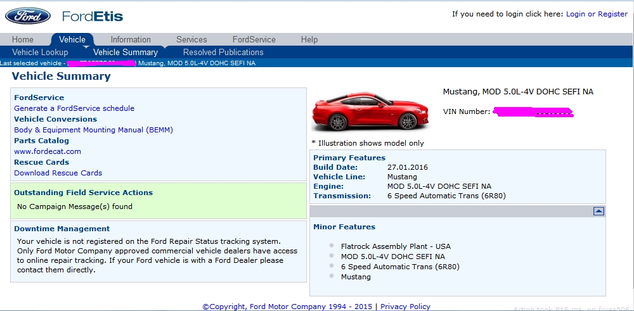Click Outstanding Field Service Actions heading
Screen dimensions: 634x311
click(x=83, y=193)
